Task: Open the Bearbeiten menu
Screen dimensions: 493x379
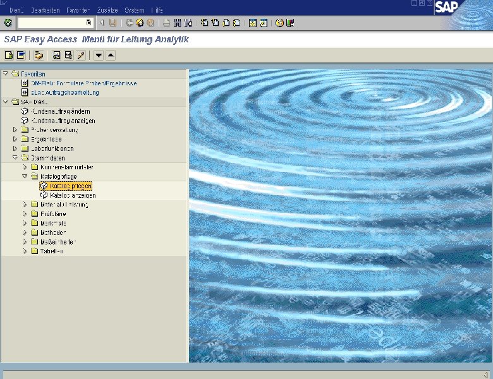Action: (46, 10)
